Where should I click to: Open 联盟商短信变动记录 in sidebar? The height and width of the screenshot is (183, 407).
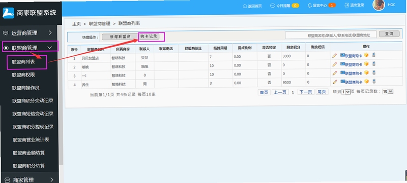[x=33, y=114]
